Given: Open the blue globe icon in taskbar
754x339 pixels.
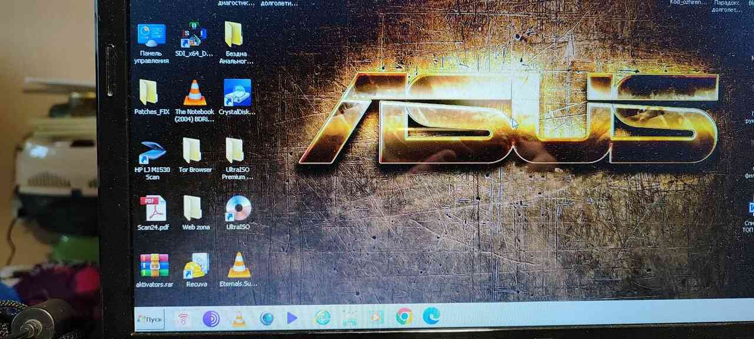Looking at the screenshot, I should pyautogui.click(x=267, y=318).
